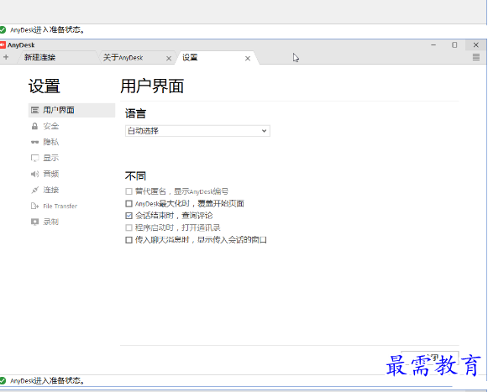Viewport: 488px width, 392px height.
Task: Click the recording icon beside 录制
Action: (x=35, y=222)
